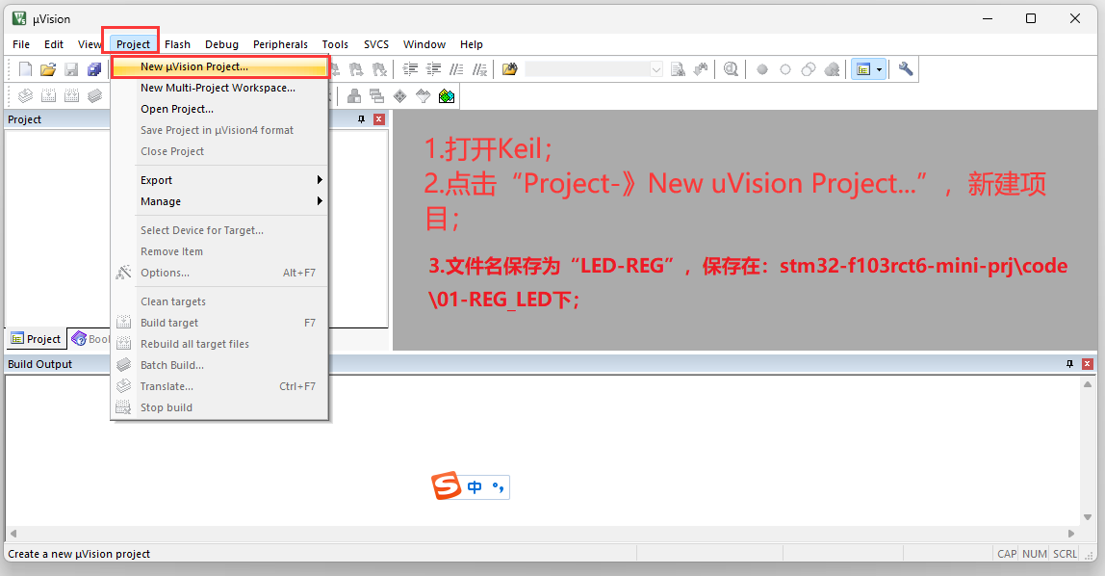Click the Sogou input method logo

click(x=446, y=485)
